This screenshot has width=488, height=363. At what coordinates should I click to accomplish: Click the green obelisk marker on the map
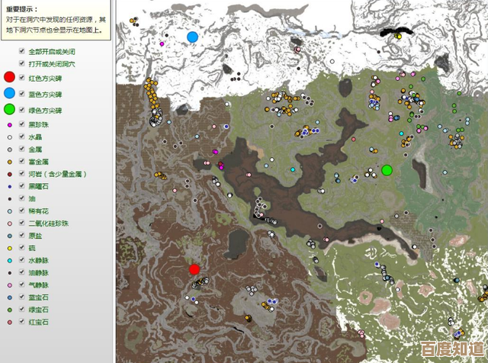coord(387,169)
